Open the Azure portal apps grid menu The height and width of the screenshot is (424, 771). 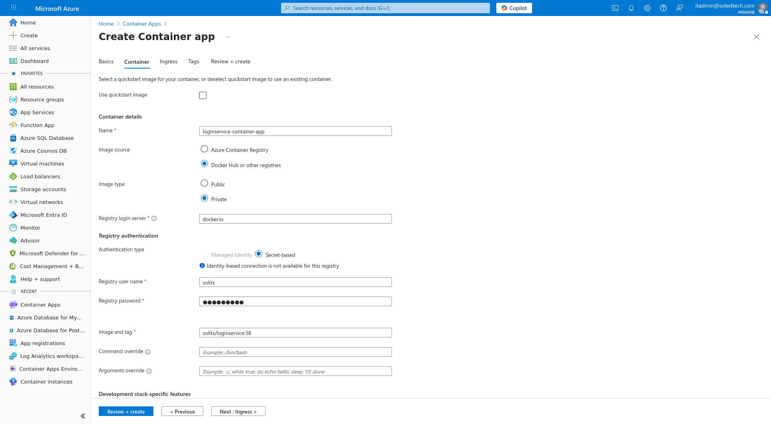(x=14, y=8)
